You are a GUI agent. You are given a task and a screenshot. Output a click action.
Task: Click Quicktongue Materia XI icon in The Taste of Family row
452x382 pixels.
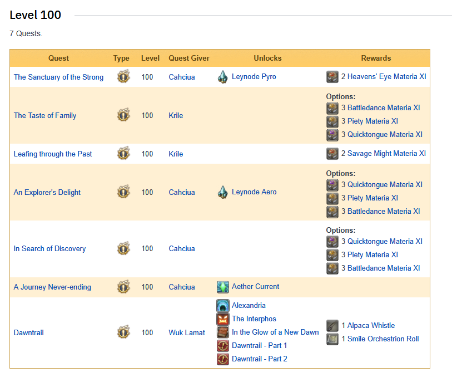point(332,135)
